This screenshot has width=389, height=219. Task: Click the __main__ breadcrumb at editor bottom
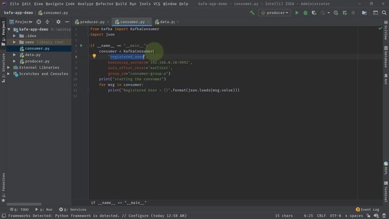point(119,203)
